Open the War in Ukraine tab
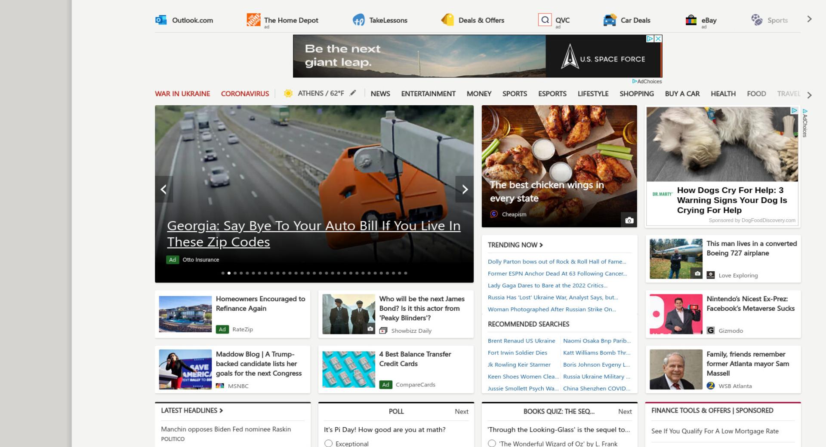This screenshot has height=447, width=826. [x=182, y=94]
